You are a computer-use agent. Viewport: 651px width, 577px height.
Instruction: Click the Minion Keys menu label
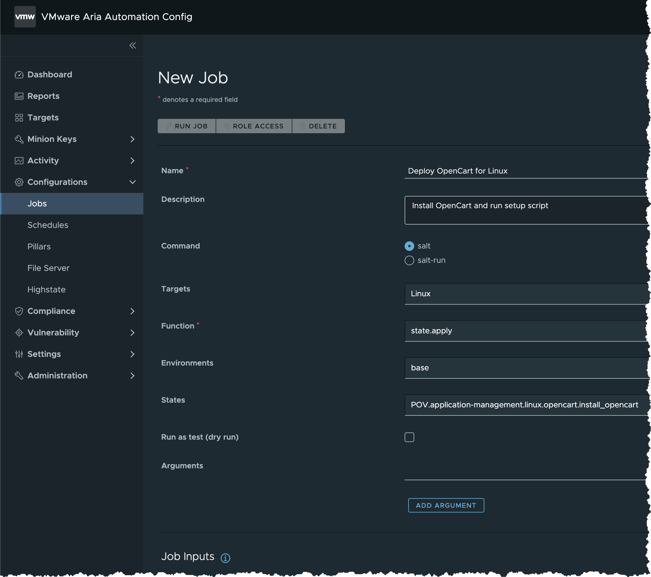tap(52, 139)
